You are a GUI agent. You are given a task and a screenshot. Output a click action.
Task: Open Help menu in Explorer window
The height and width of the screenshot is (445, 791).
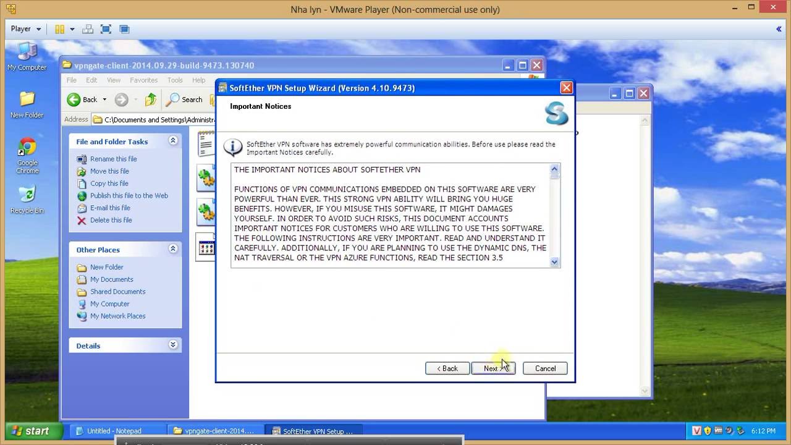[198, 80]
